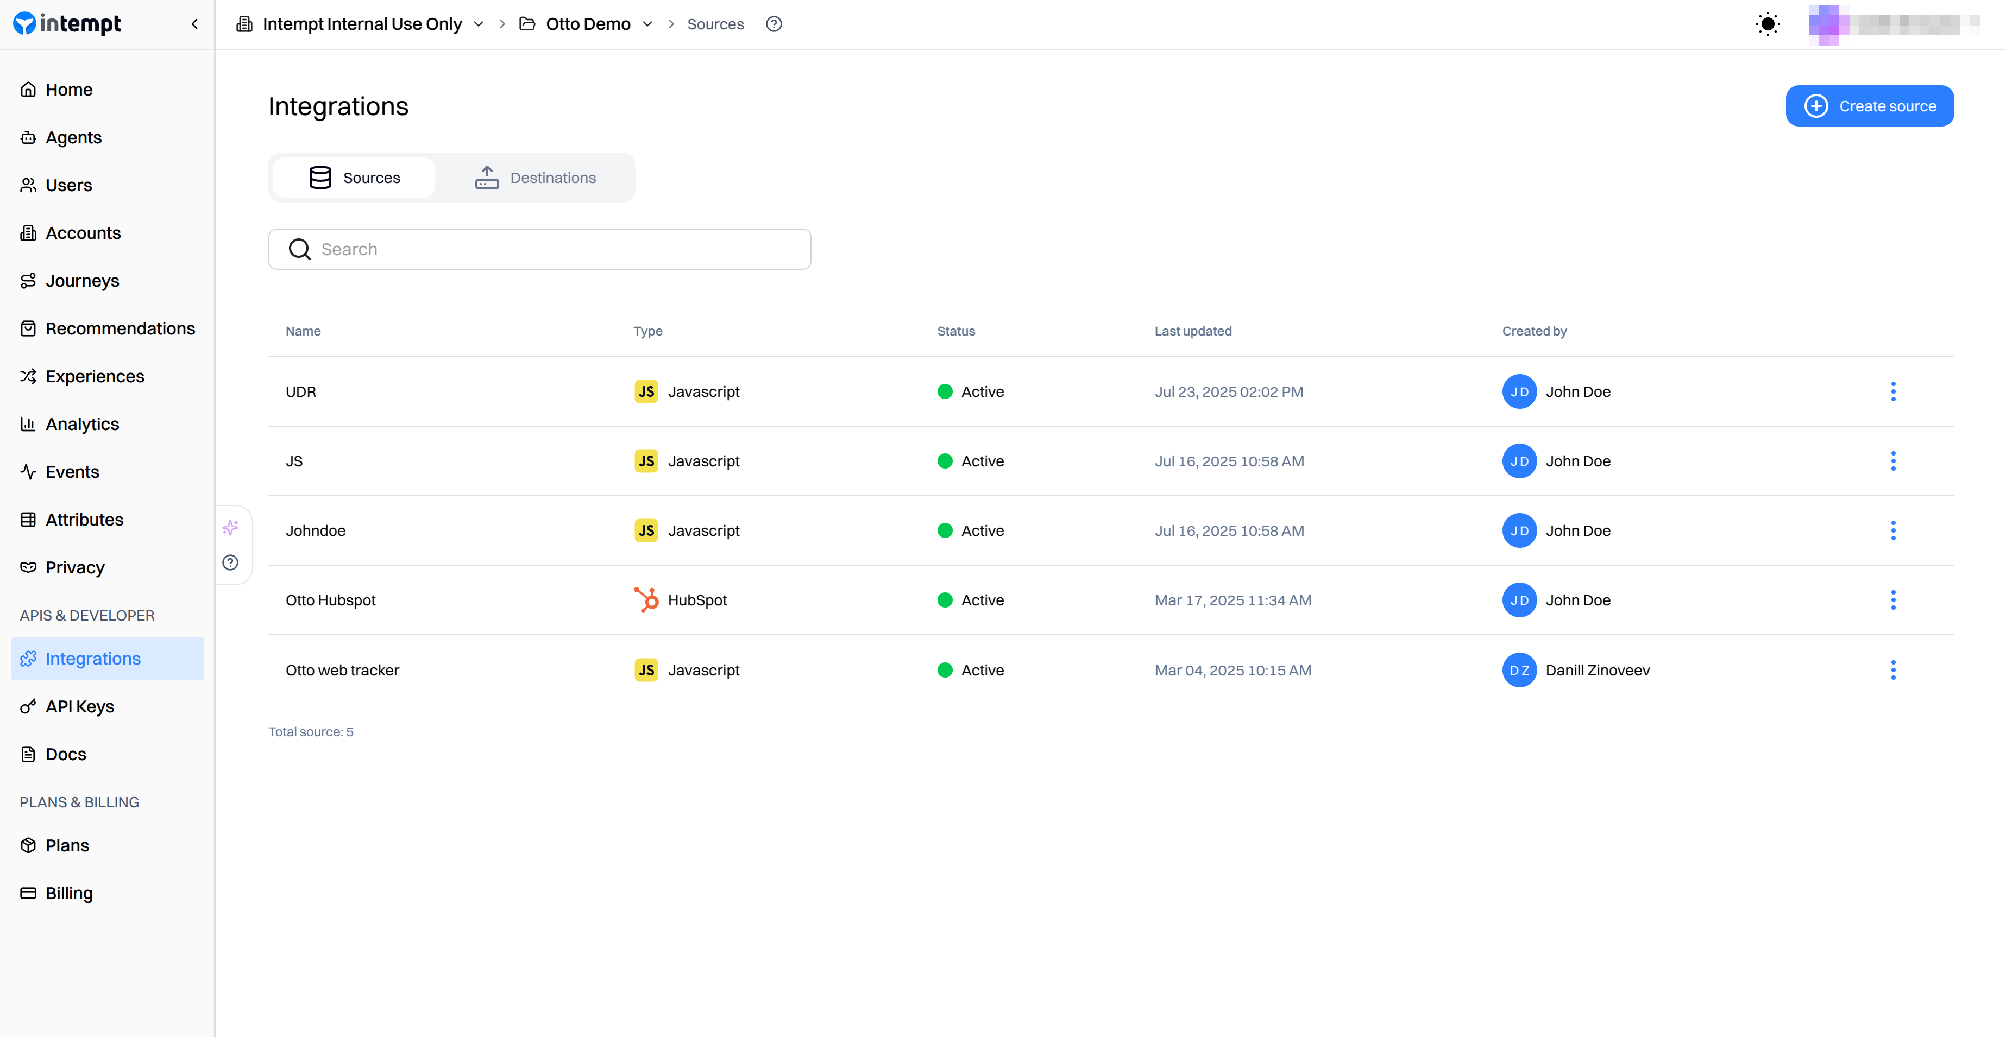This screenshot has width=2006, height=1037.
Task: Click the Sources breadcrumb
Action: click(715, 24)
